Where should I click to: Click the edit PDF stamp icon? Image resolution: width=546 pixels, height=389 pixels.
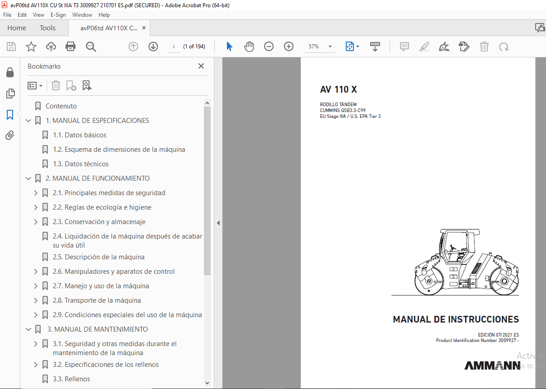pos(464,47)
